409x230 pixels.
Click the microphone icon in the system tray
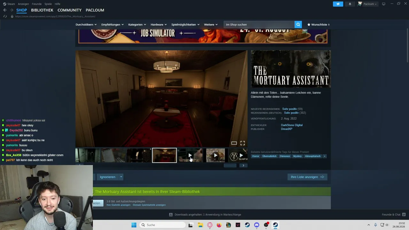pyautogui.click(x=375, y=225)
